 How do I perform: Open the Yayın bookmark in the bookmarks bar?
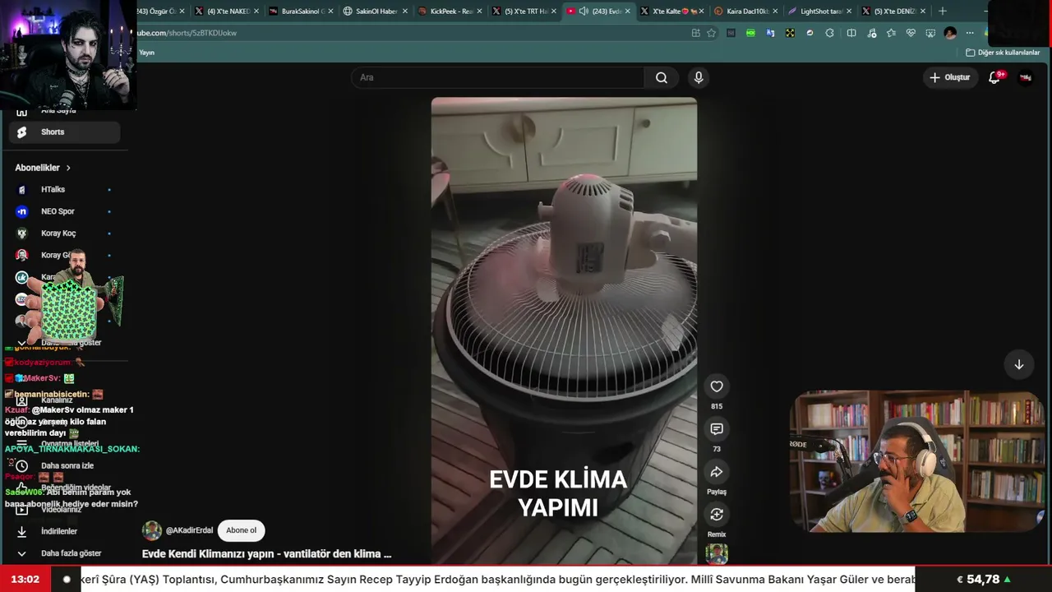(147, 53)
